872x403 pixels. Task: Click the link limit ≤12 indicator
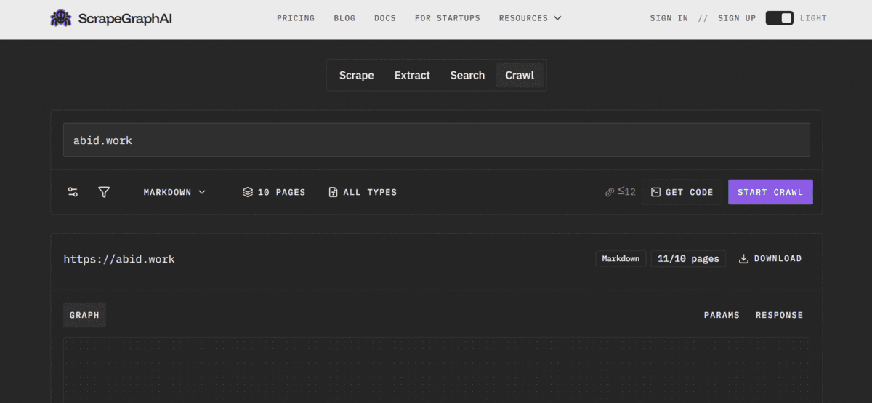tap(621, 192)
